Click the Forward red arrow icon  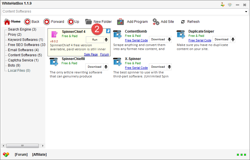click(47, 22)
